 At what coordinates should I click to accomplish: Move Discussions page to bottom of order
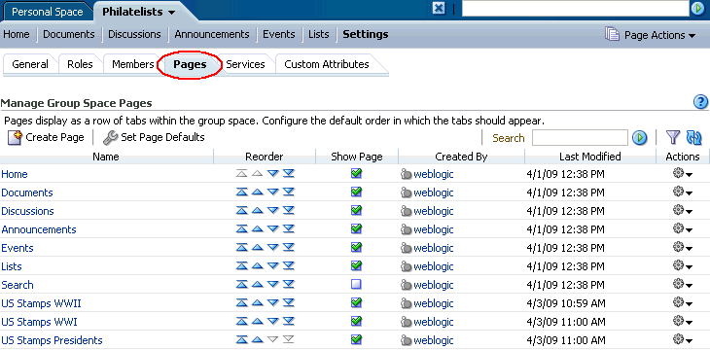(x=289, y=211)
